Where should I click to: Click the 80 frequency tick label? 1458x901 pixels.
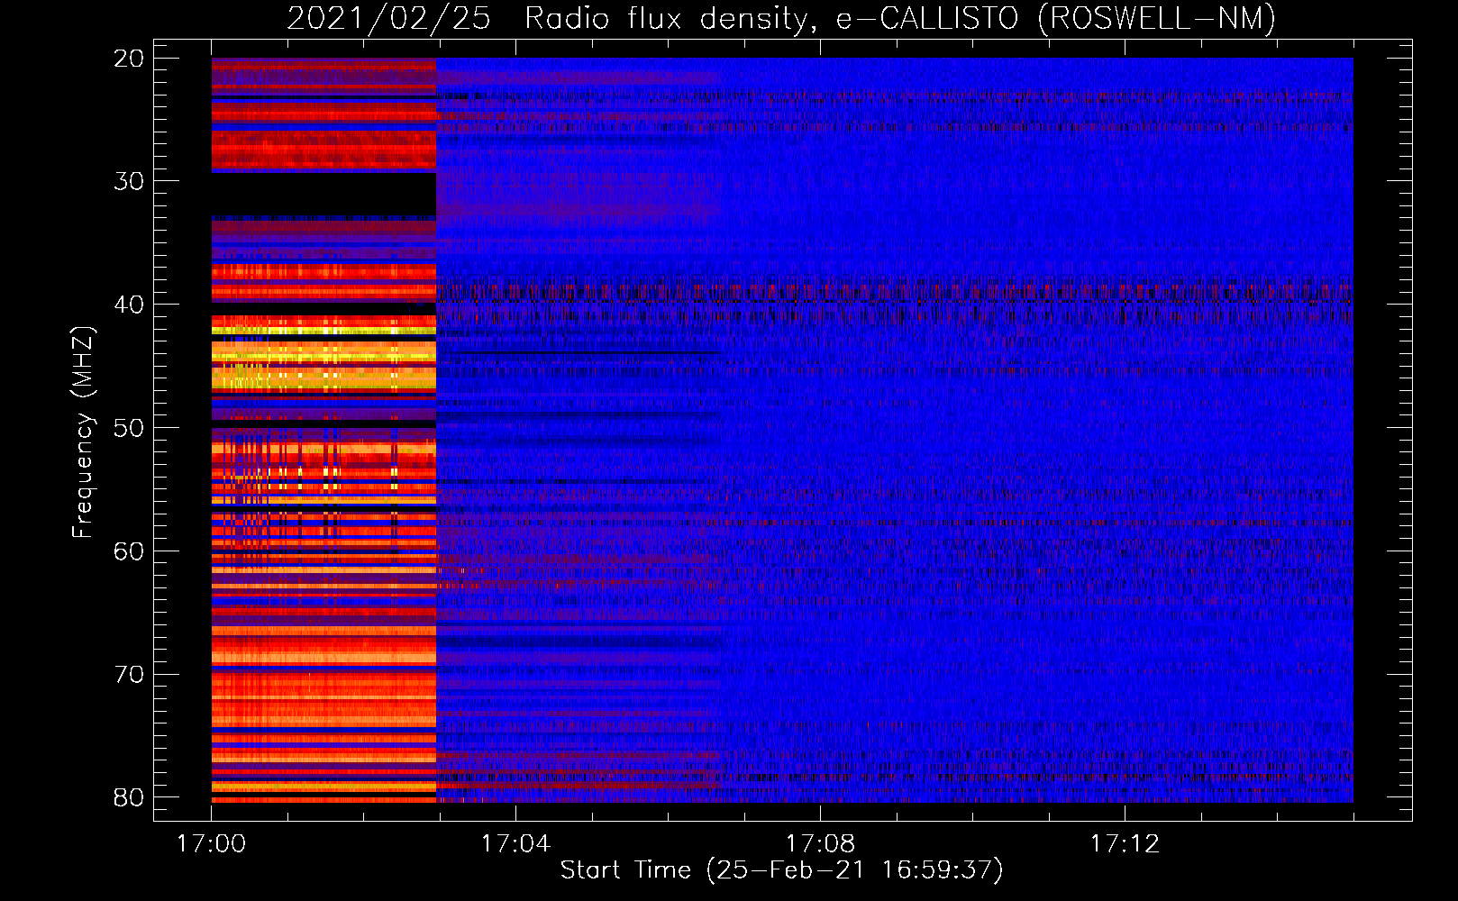pos(130,797)
